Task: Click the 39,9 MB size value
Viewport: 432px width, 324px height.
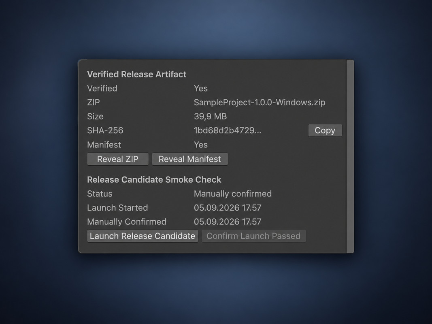Action: click(x=210, y=117)
